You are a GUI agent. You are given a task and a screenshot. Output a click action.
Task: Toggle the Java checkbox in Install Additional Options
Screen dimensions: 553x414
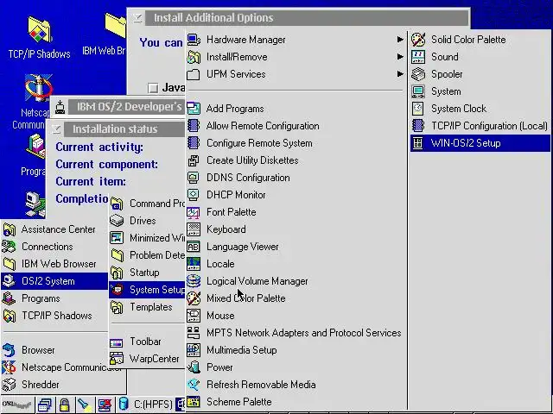[x=153, y=88]
